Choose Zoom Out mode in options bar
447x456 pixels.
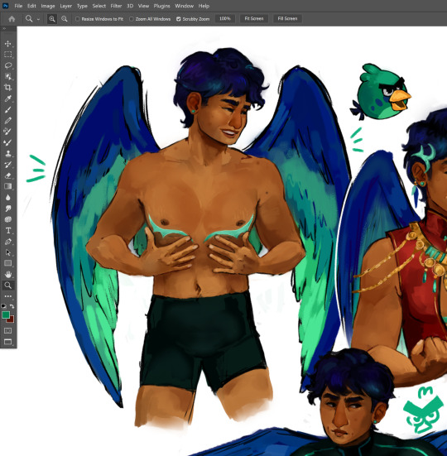pos(65,19)
